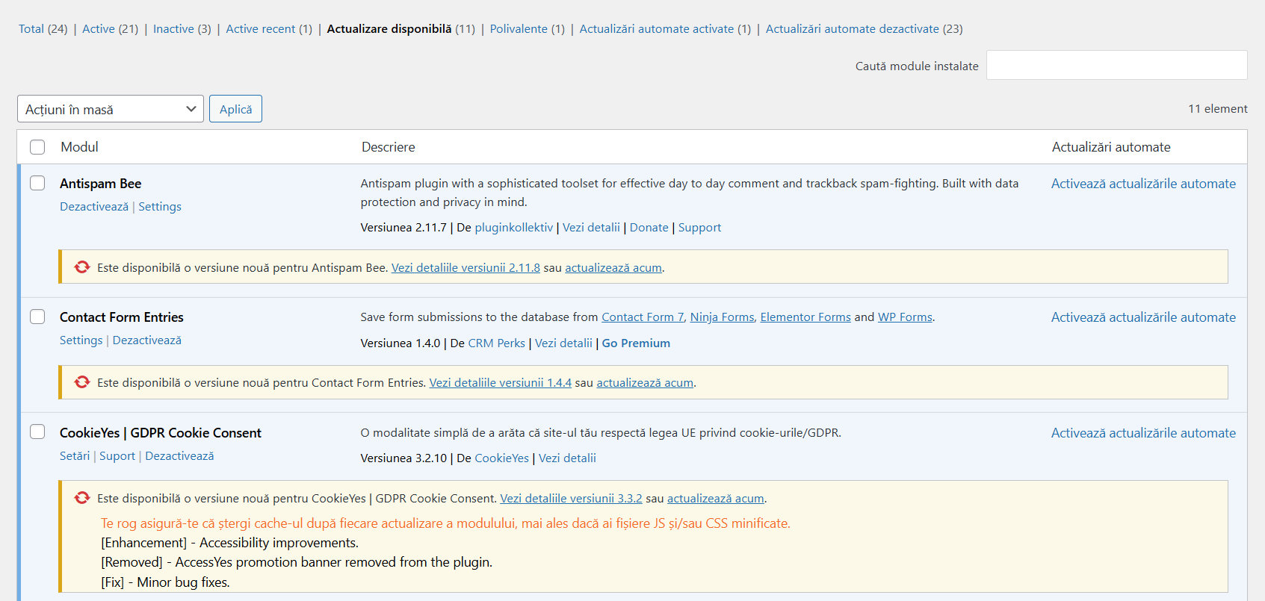1265x601 pixels.
Task: Open the Ninja Forms link
Action: tap(723, 317)
